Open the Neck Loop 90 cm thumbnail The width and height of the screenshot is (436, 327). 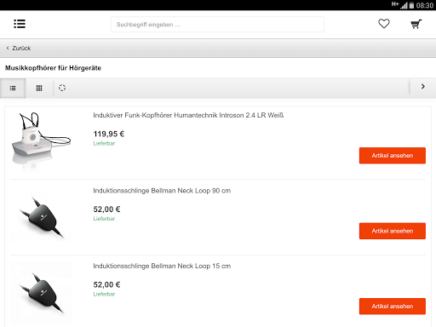[41, 217]
